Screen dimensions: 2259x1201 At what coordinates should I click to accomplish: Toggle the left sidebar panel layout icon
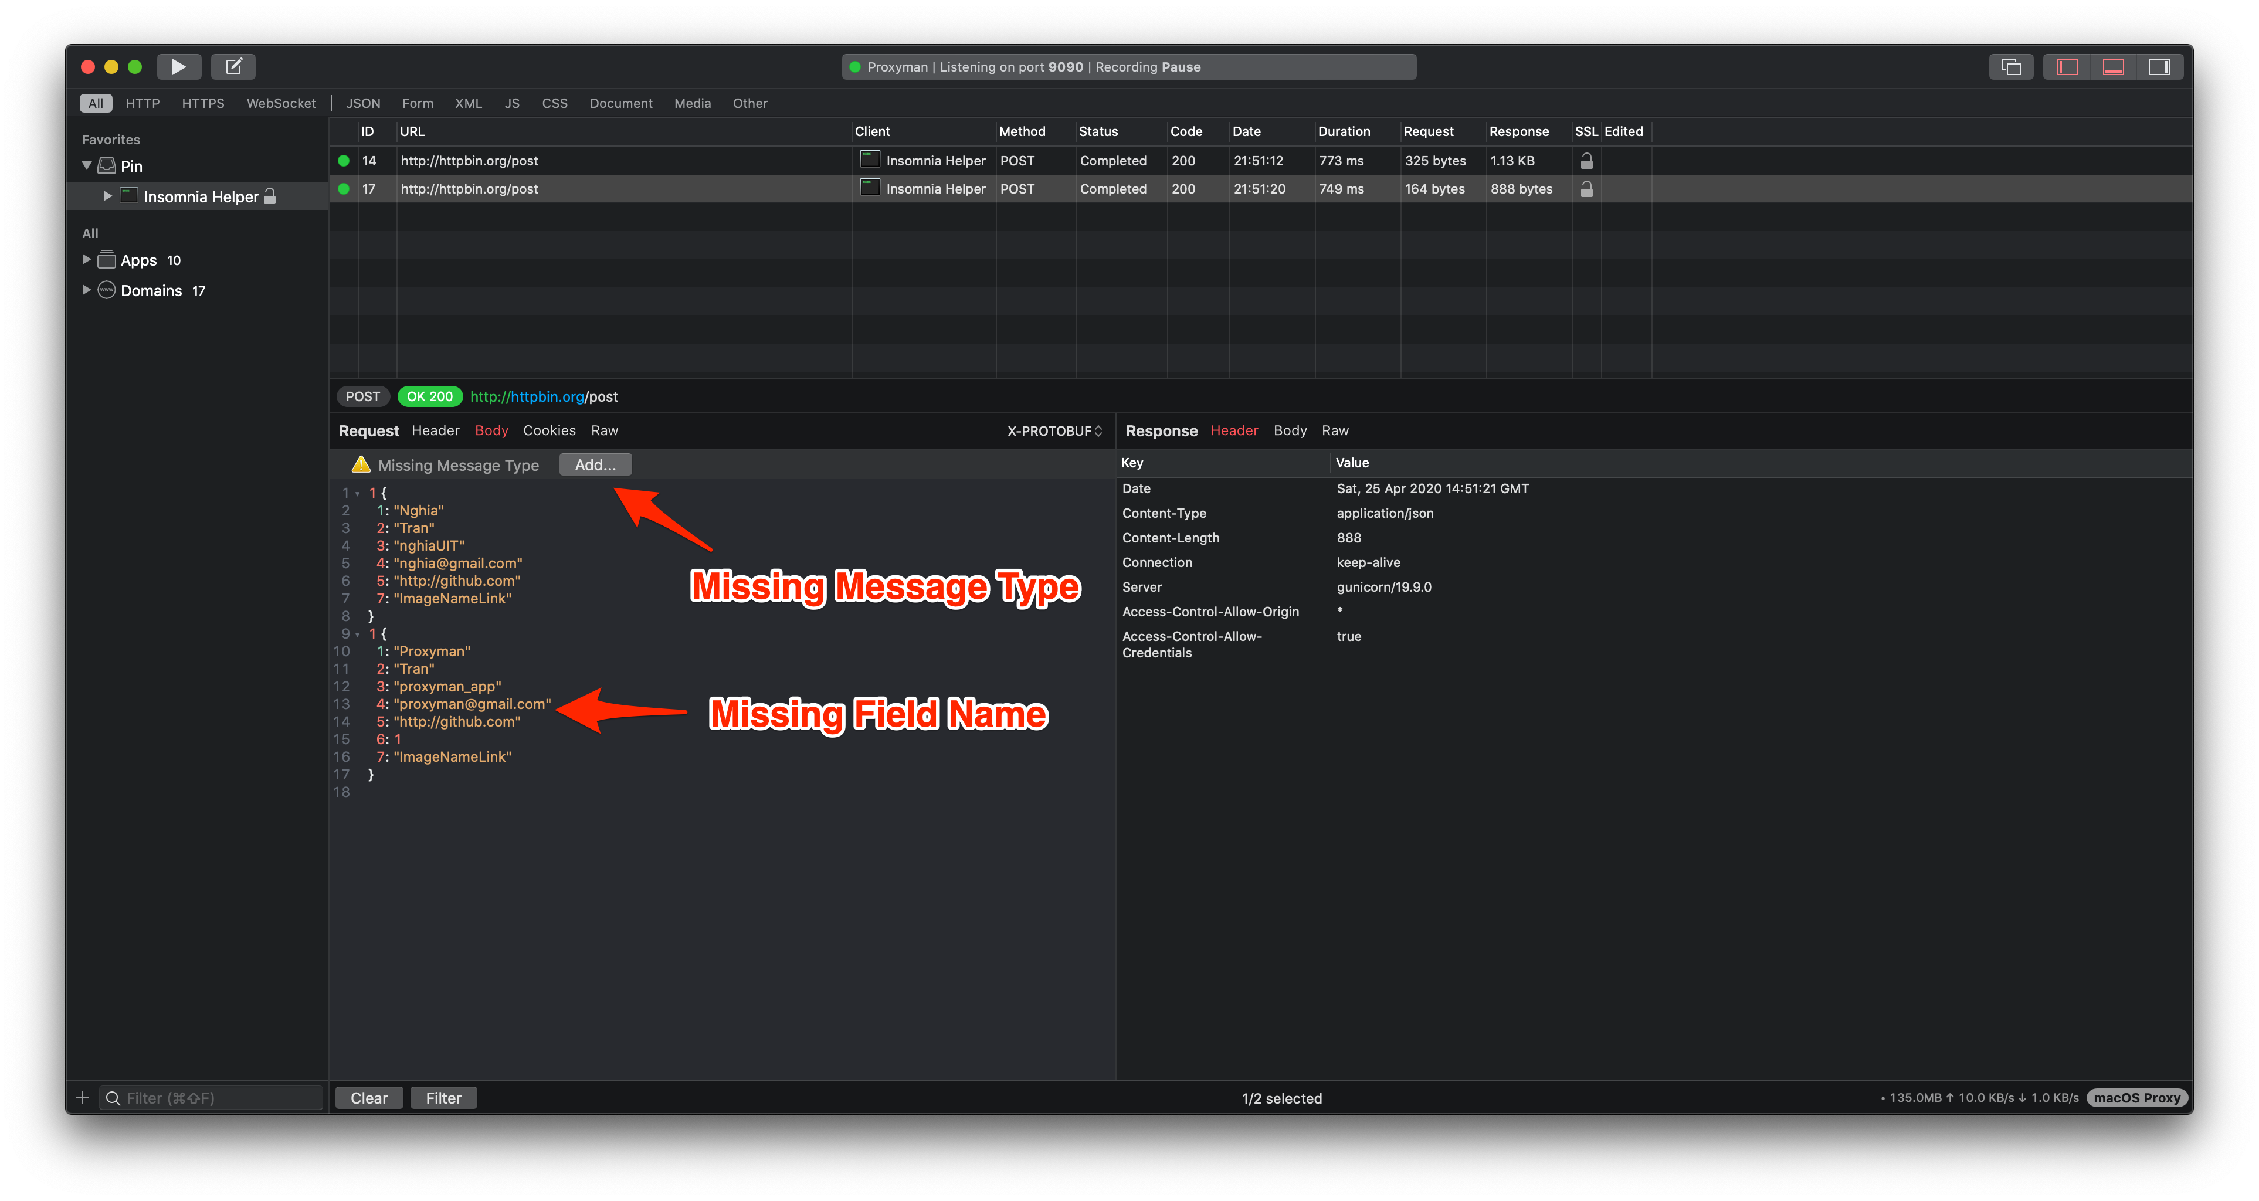(2068, 67)
